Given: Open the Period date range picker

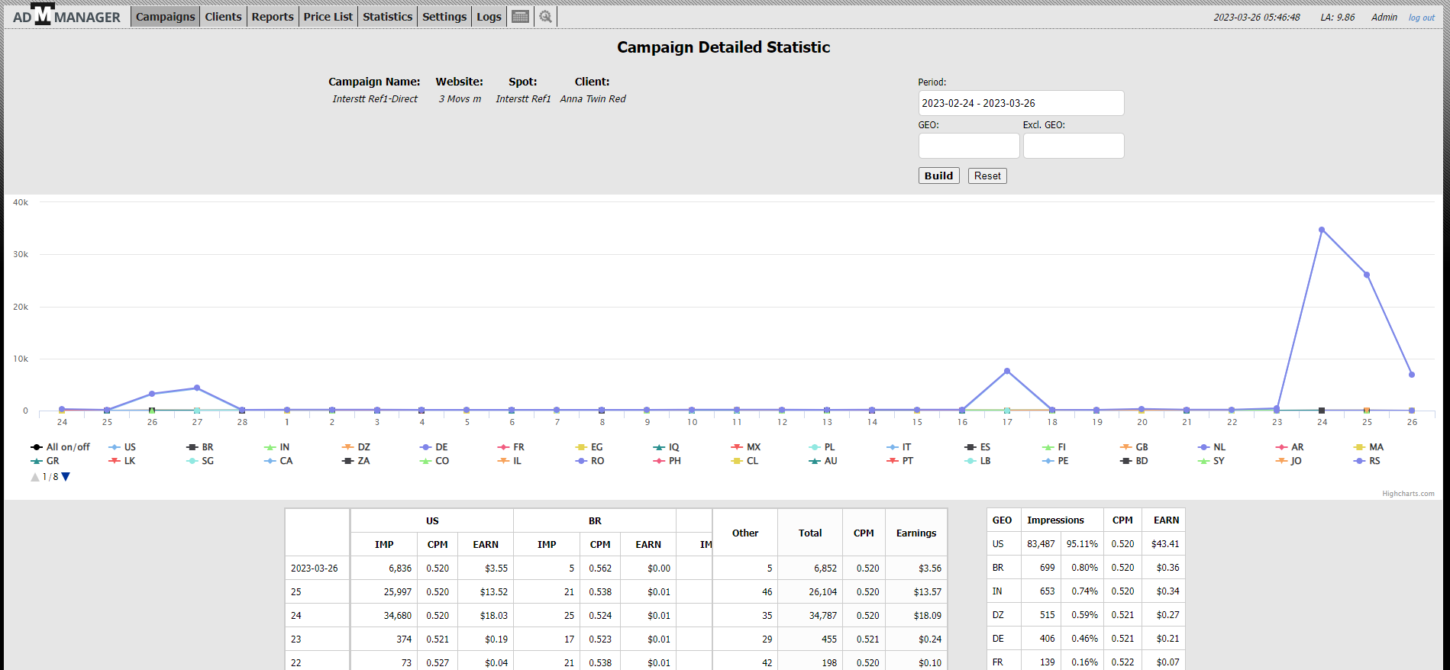Looking at the screenshot, I should point(1020,103).
